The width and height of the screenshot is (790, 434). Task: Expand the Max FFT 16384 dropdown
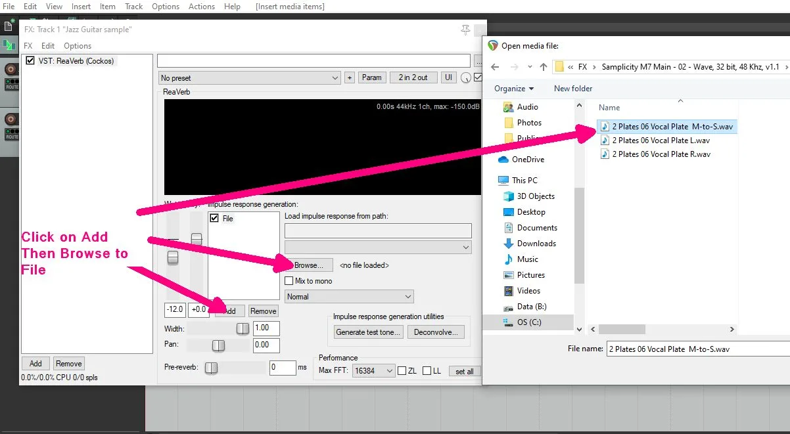coord(373,371)
